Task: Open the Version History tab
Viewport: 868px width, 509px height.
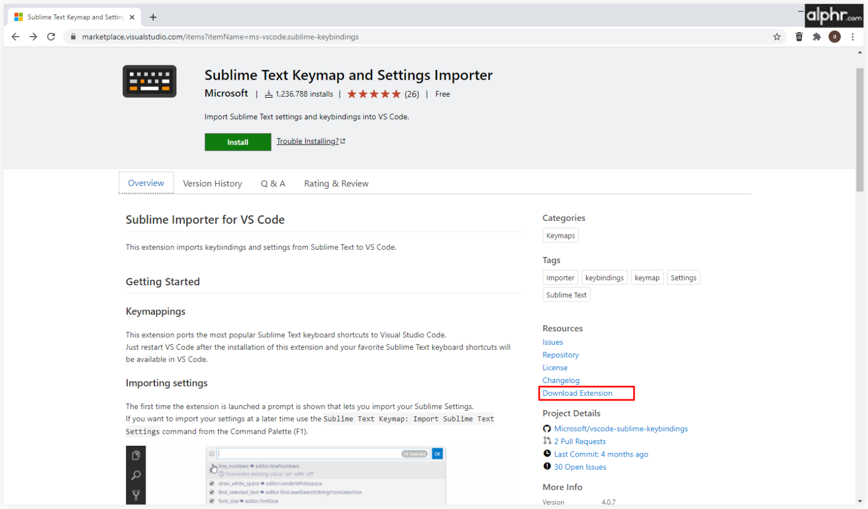Action: coord(212,184)
